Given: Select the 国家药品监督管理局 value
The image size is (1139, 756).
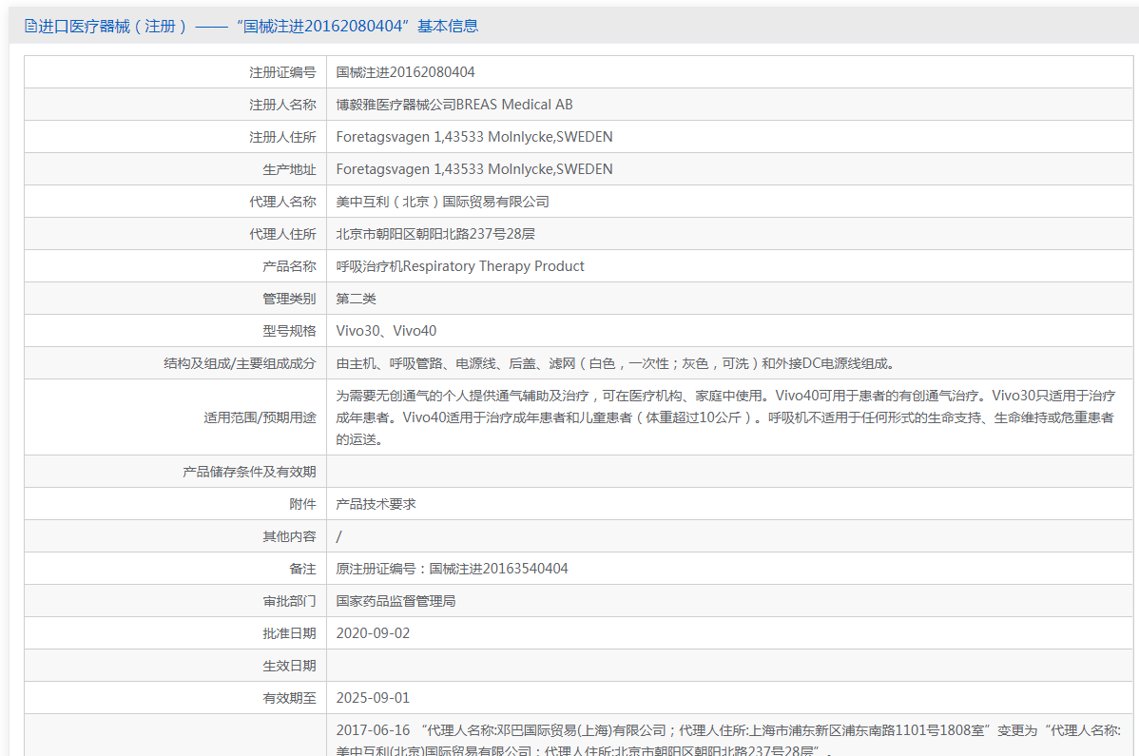Looking at the screenshot, I should [396, 601].
